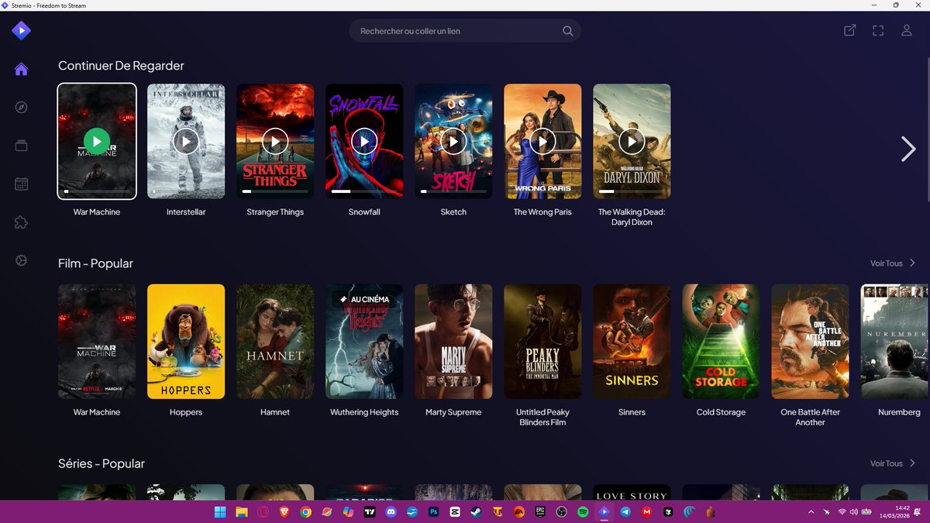Show next items in Continuer De Regarder
The height and width of the screenshot is (523, 930).
[908, 149]
